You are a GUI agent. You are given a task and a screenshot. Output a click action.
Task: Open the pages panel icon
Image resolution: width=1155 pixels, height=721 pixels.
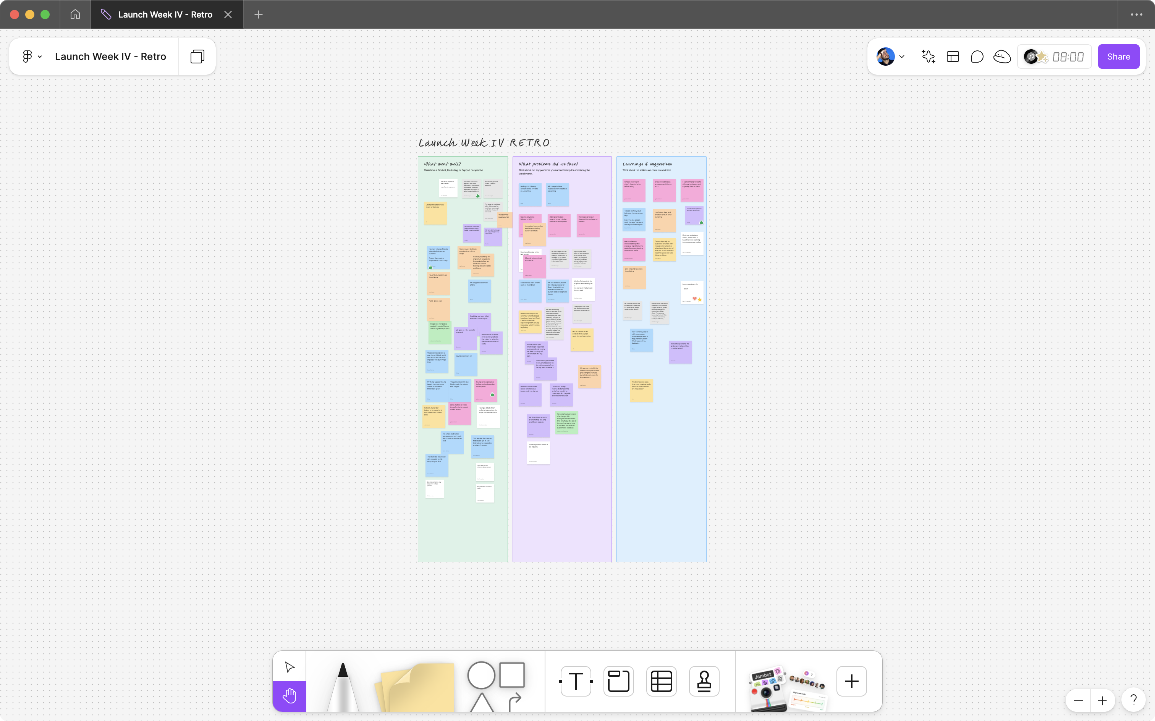pos(197,57)
